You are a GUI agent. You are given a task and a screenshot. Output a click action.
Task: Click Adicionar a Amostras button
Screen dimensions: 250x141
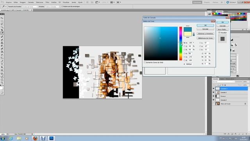205,34
